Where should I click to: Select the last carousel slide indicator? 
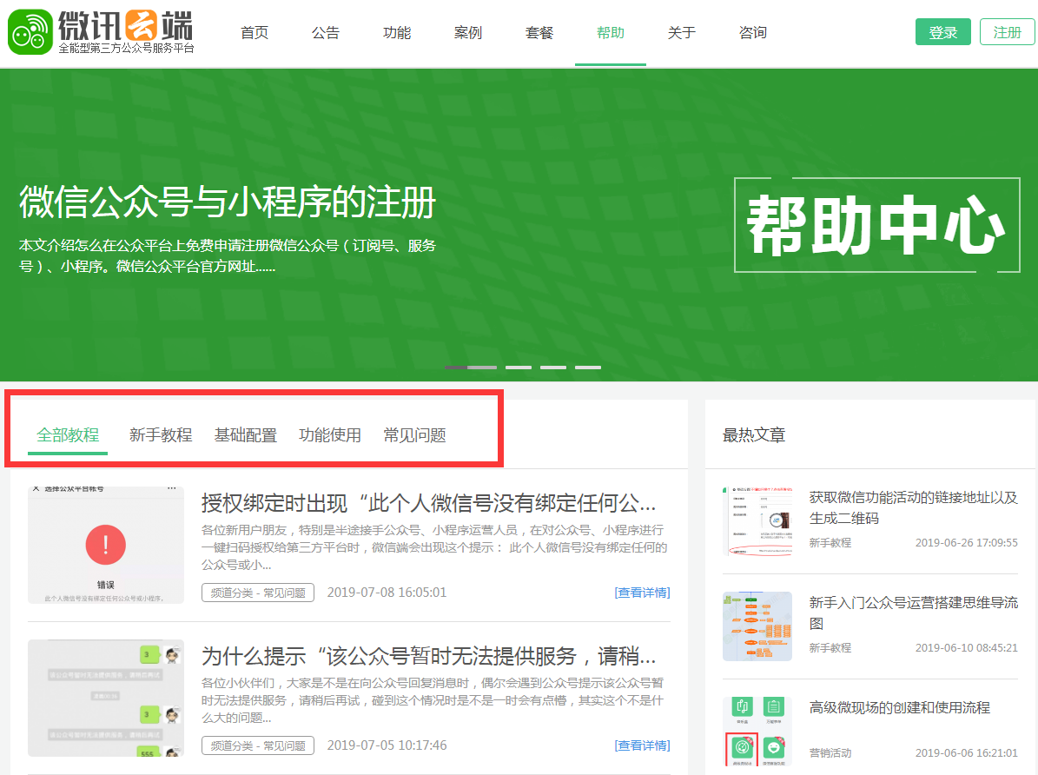(x=588, y=368)
